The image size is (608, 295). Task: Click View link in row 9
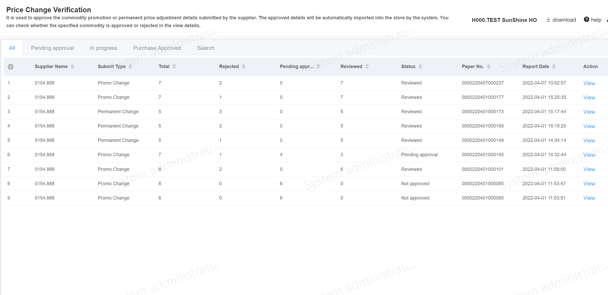[589, 198]
